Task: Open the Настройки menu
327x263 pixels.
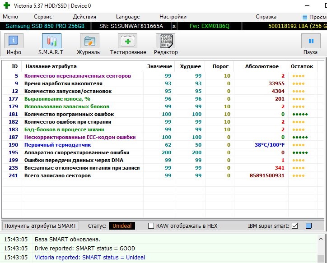Action: [x=173, y=17]
